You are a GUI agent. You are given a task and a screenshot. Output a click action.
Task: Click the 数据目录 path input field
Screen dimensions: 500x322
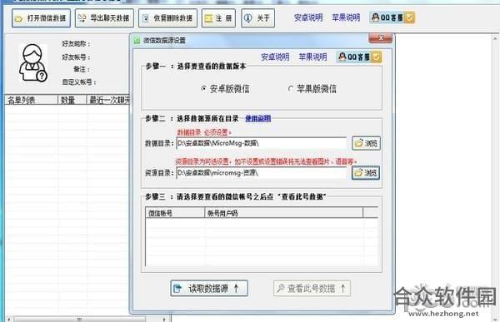(x=261, y=143)
